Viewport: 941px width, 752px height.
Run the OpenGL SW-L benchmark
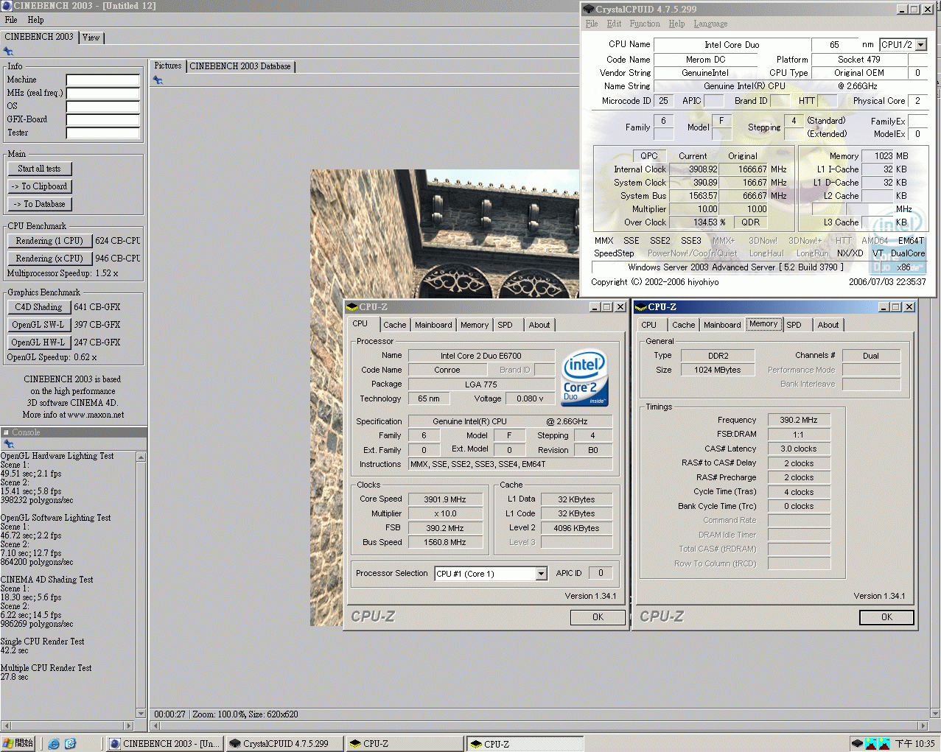(x=39, y=325)
